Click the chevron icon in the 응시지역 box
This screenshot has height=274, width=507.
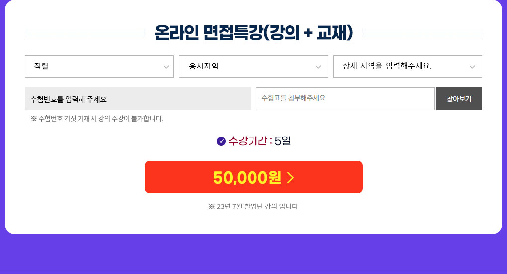tap(318, 67)
